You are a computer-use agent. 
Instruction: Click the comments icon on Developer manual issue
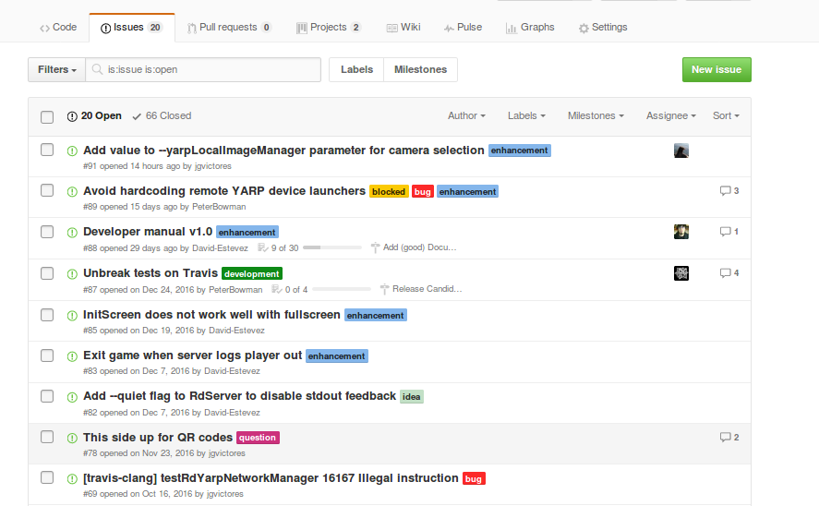click(x=725, y=232)
